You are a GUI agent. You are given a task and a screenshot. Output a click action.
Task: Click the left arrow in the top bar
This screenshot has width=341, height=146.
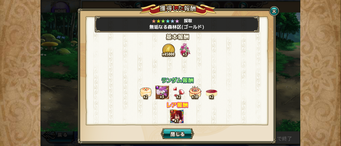tap(139, 5)
